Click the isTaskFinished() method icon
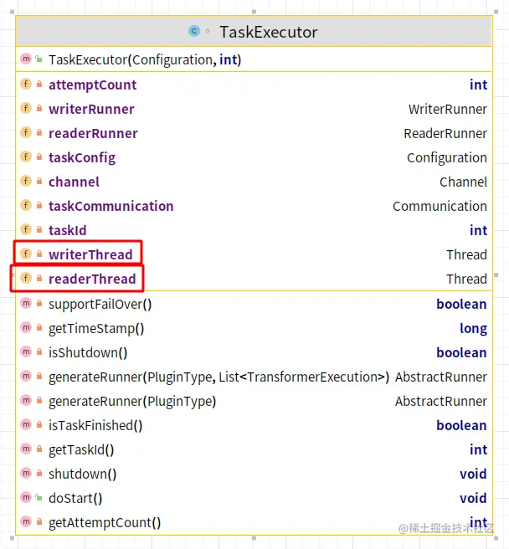The height and width of the screenshot is (549, 509). (26, 424)
